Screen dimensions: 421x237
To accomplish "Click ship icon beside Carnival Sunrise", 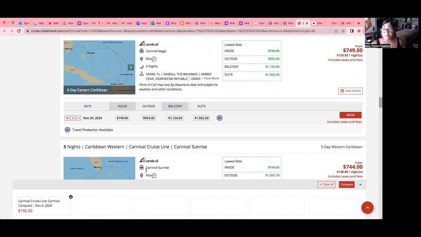I will pyautogui.click(x=141, y=168).
